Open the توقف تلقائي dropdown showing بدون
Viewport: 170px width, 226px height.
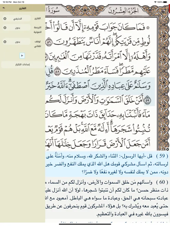16,42
